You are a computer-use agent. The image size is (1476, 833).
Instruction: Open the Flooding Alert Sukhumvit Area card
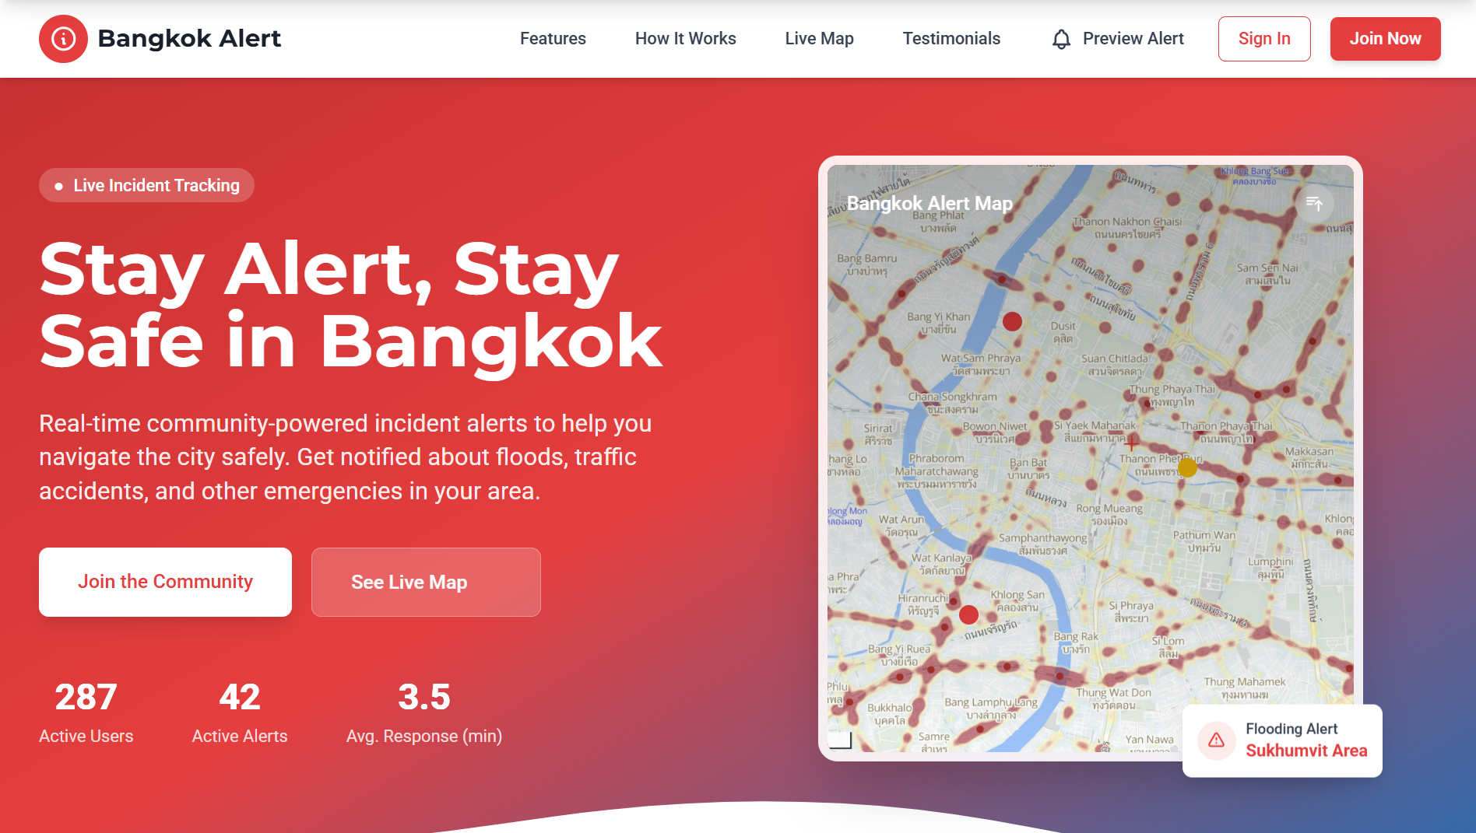tap(1282, 740)
